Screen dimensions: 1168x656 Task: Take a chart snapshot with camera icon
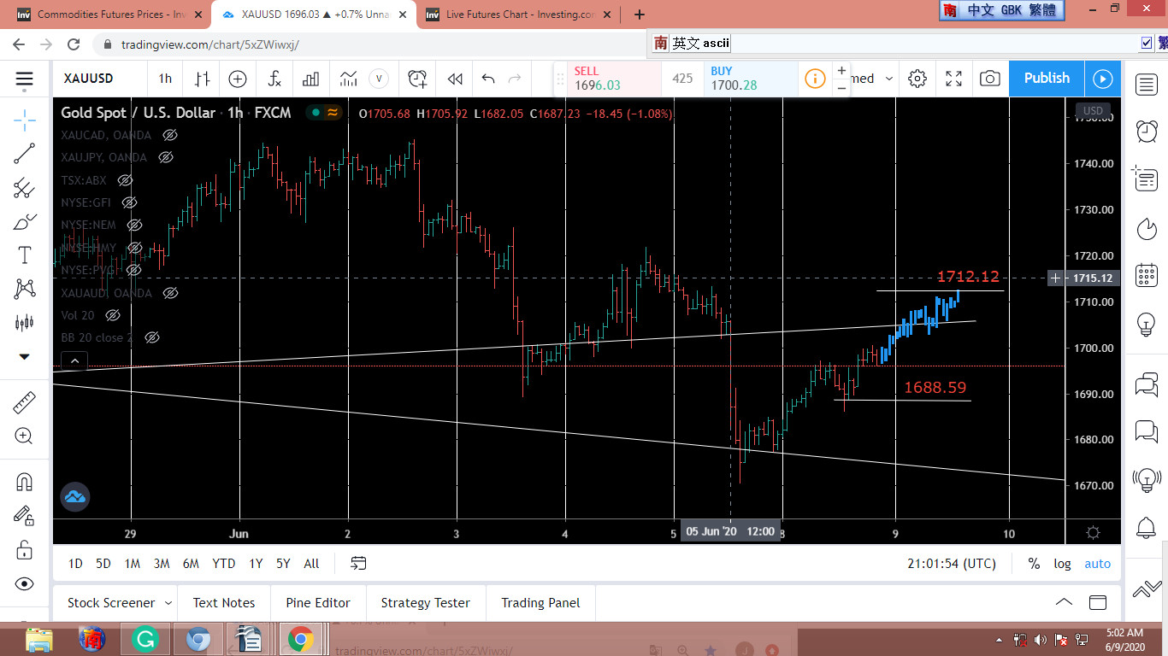tap(989, 79)
